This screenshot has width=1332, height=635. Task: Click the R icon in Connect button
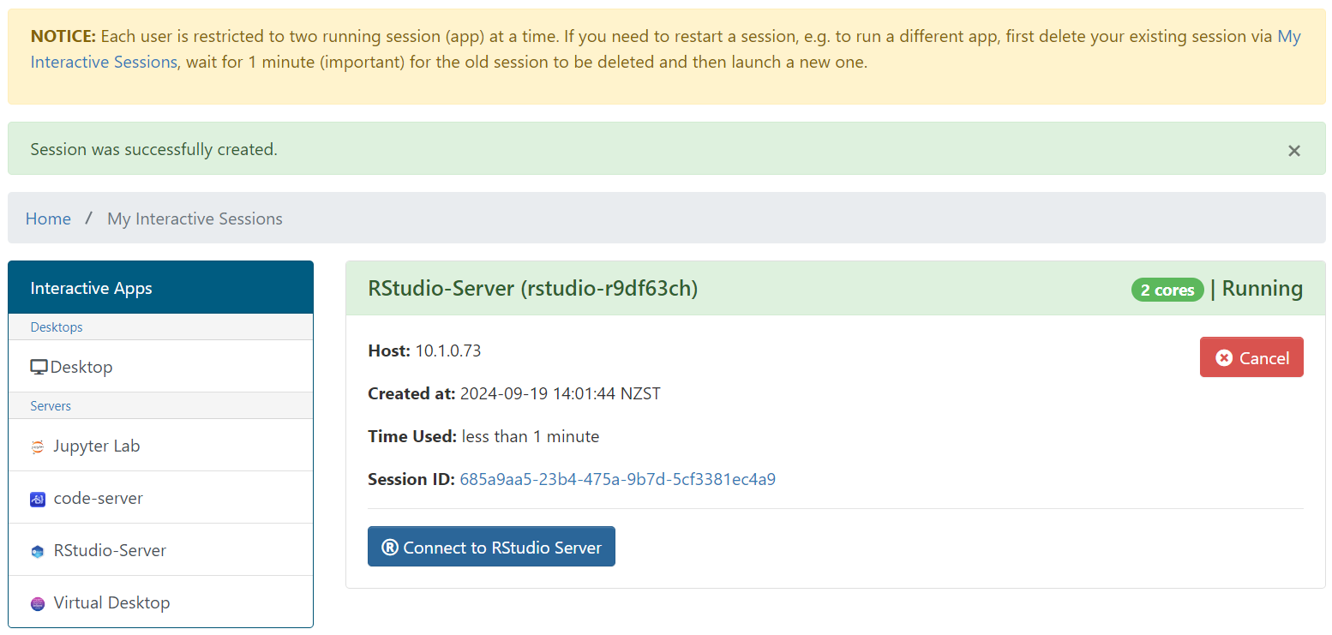tap(390, 548)
